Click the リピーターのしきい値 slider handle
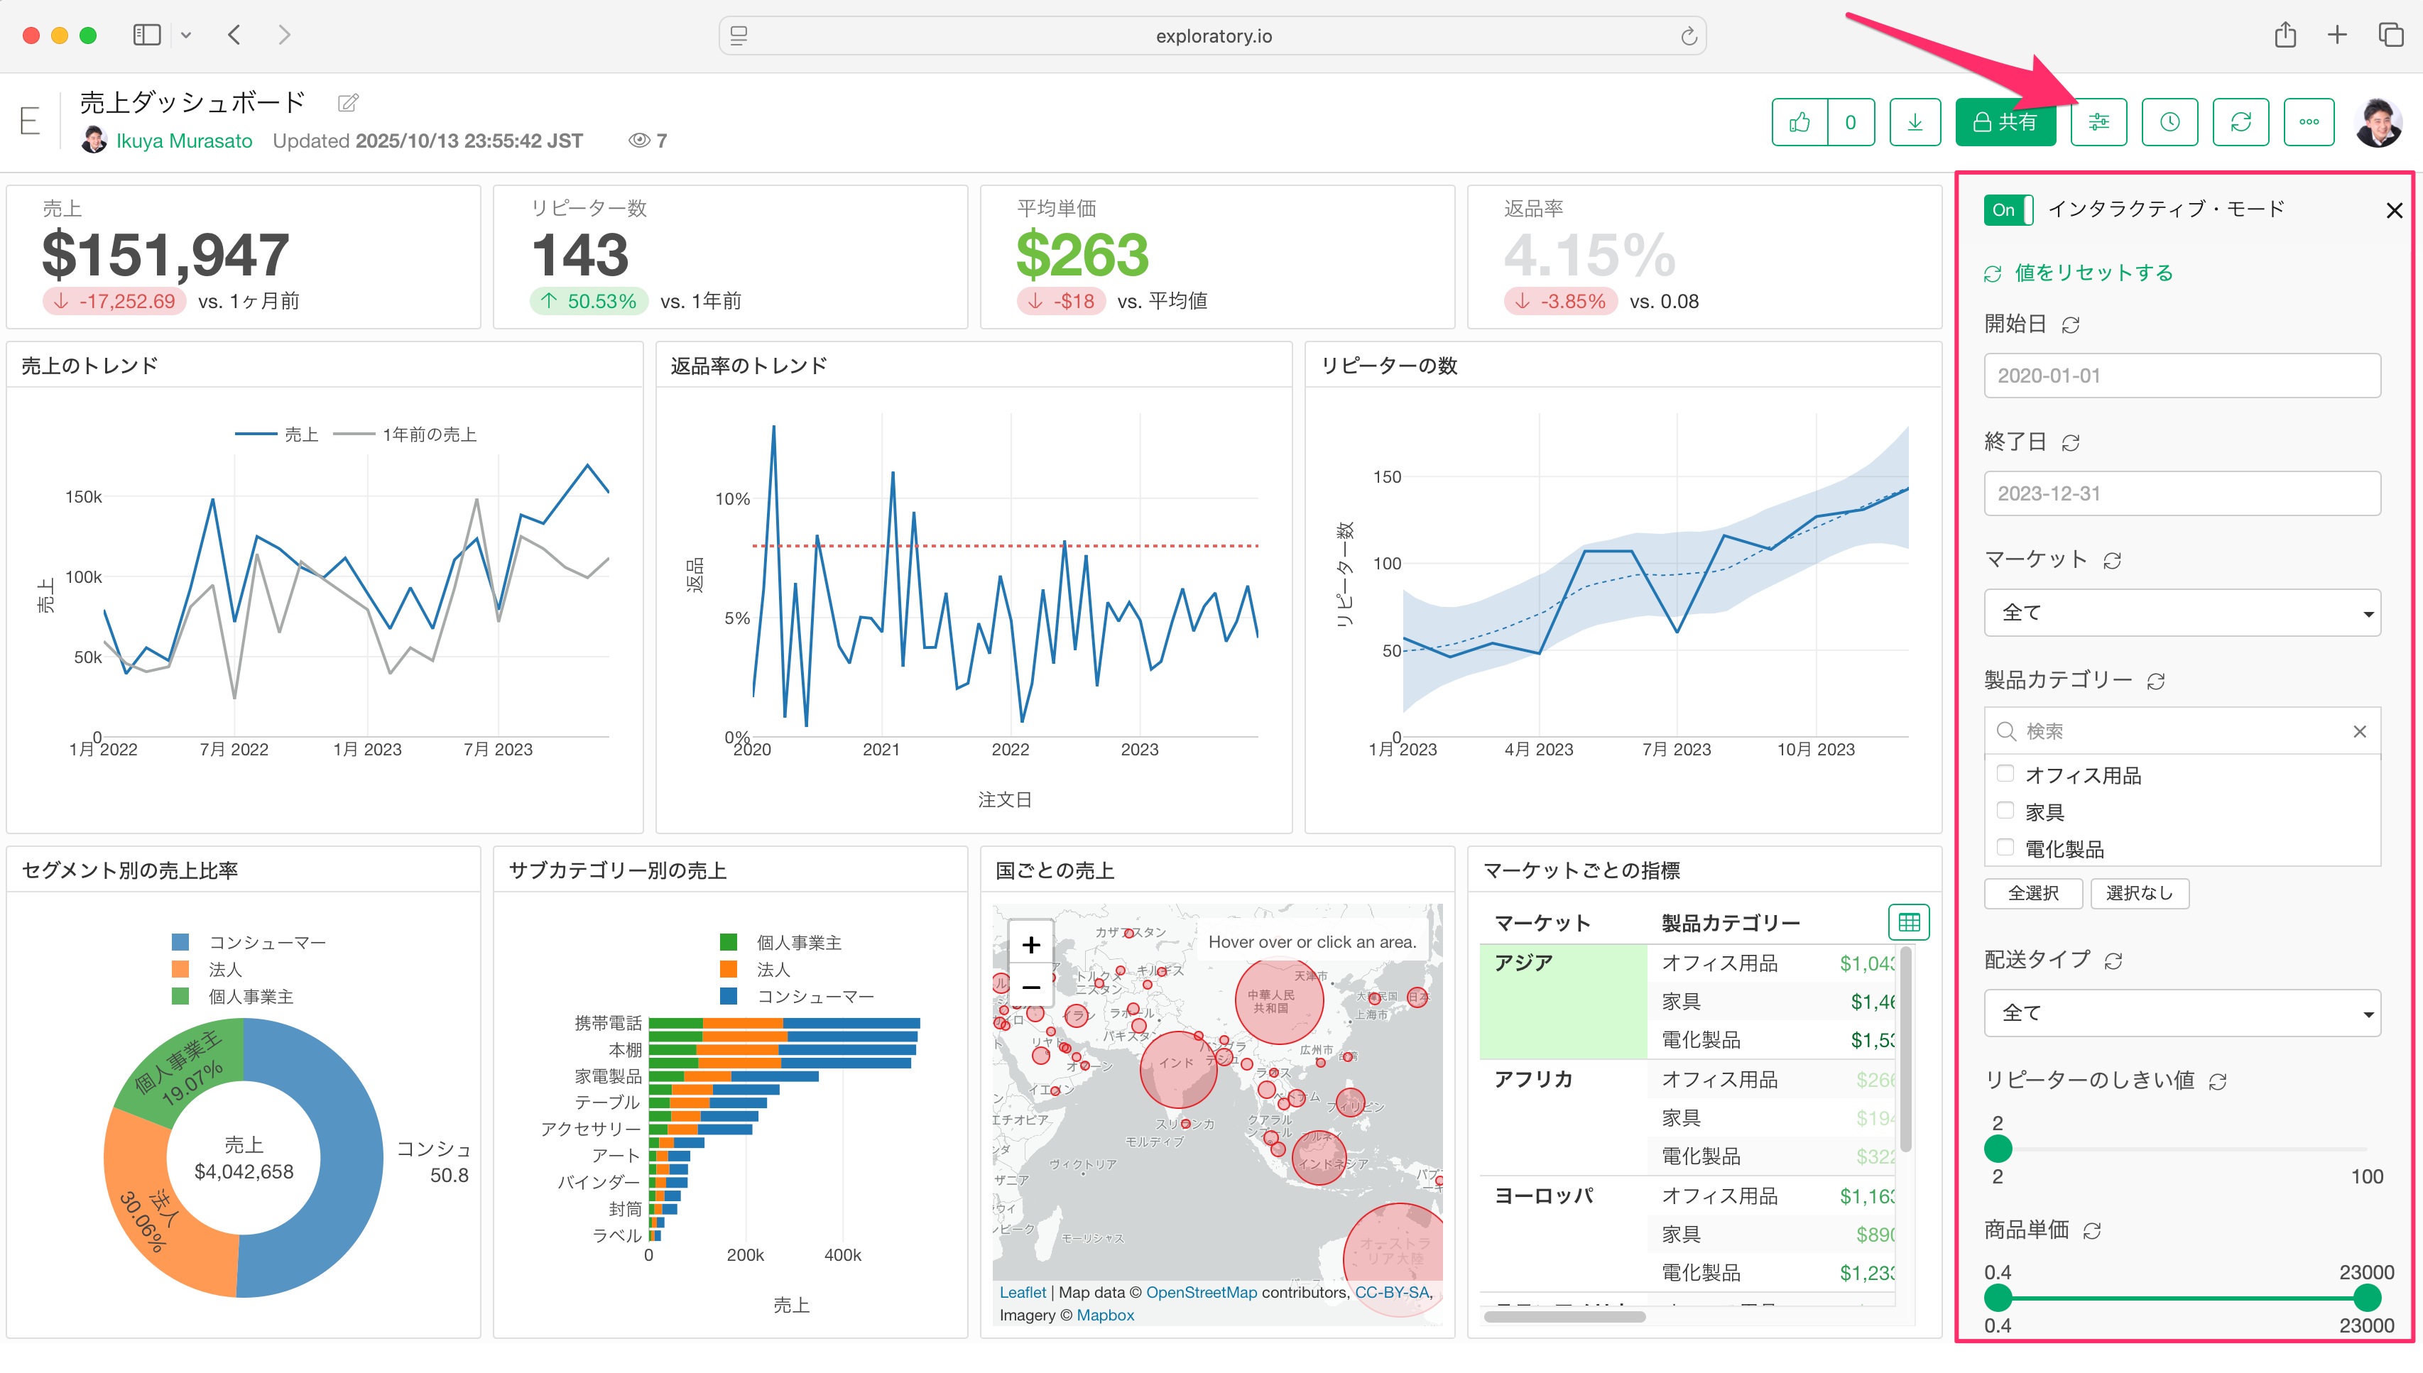The image size is (2423, 1373). (1998, 1149)
